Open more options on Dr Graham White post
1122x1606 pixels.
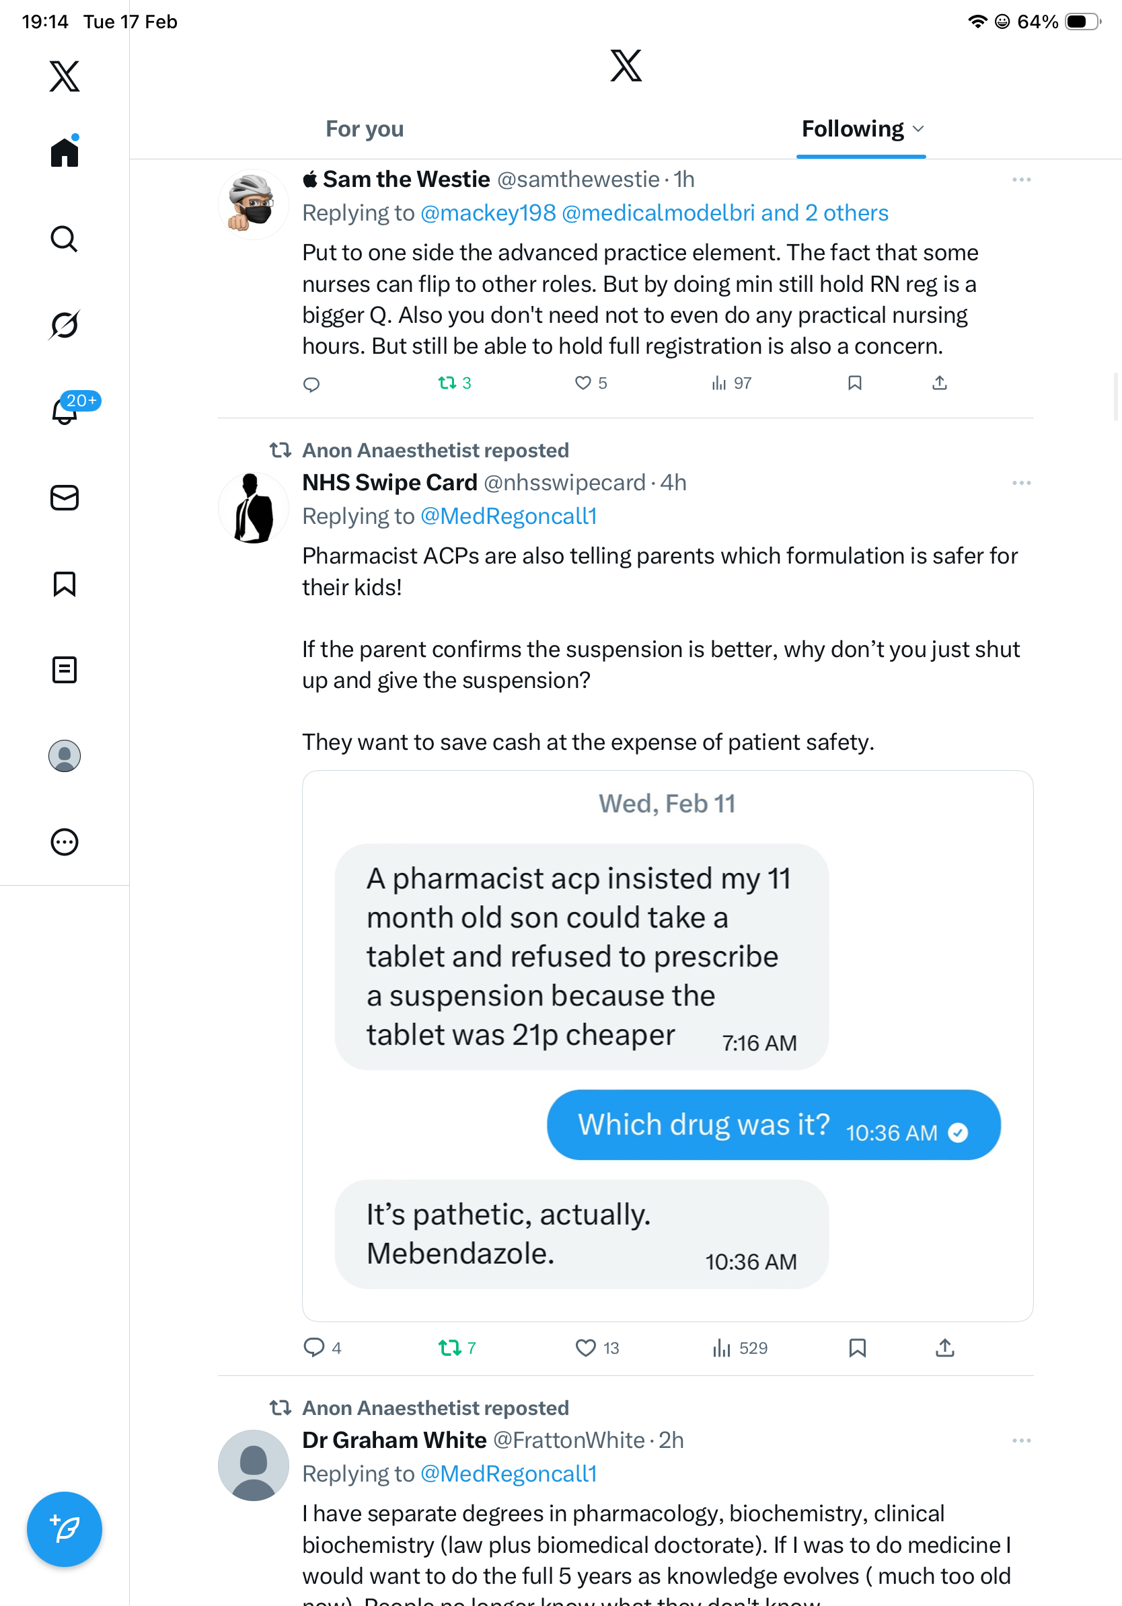(1021, 1441)
